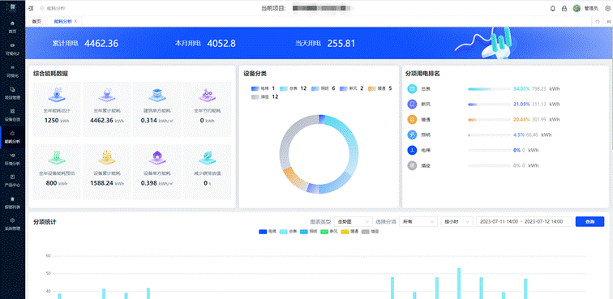Click the 照明 ranking icon

[x=412, y=135]
